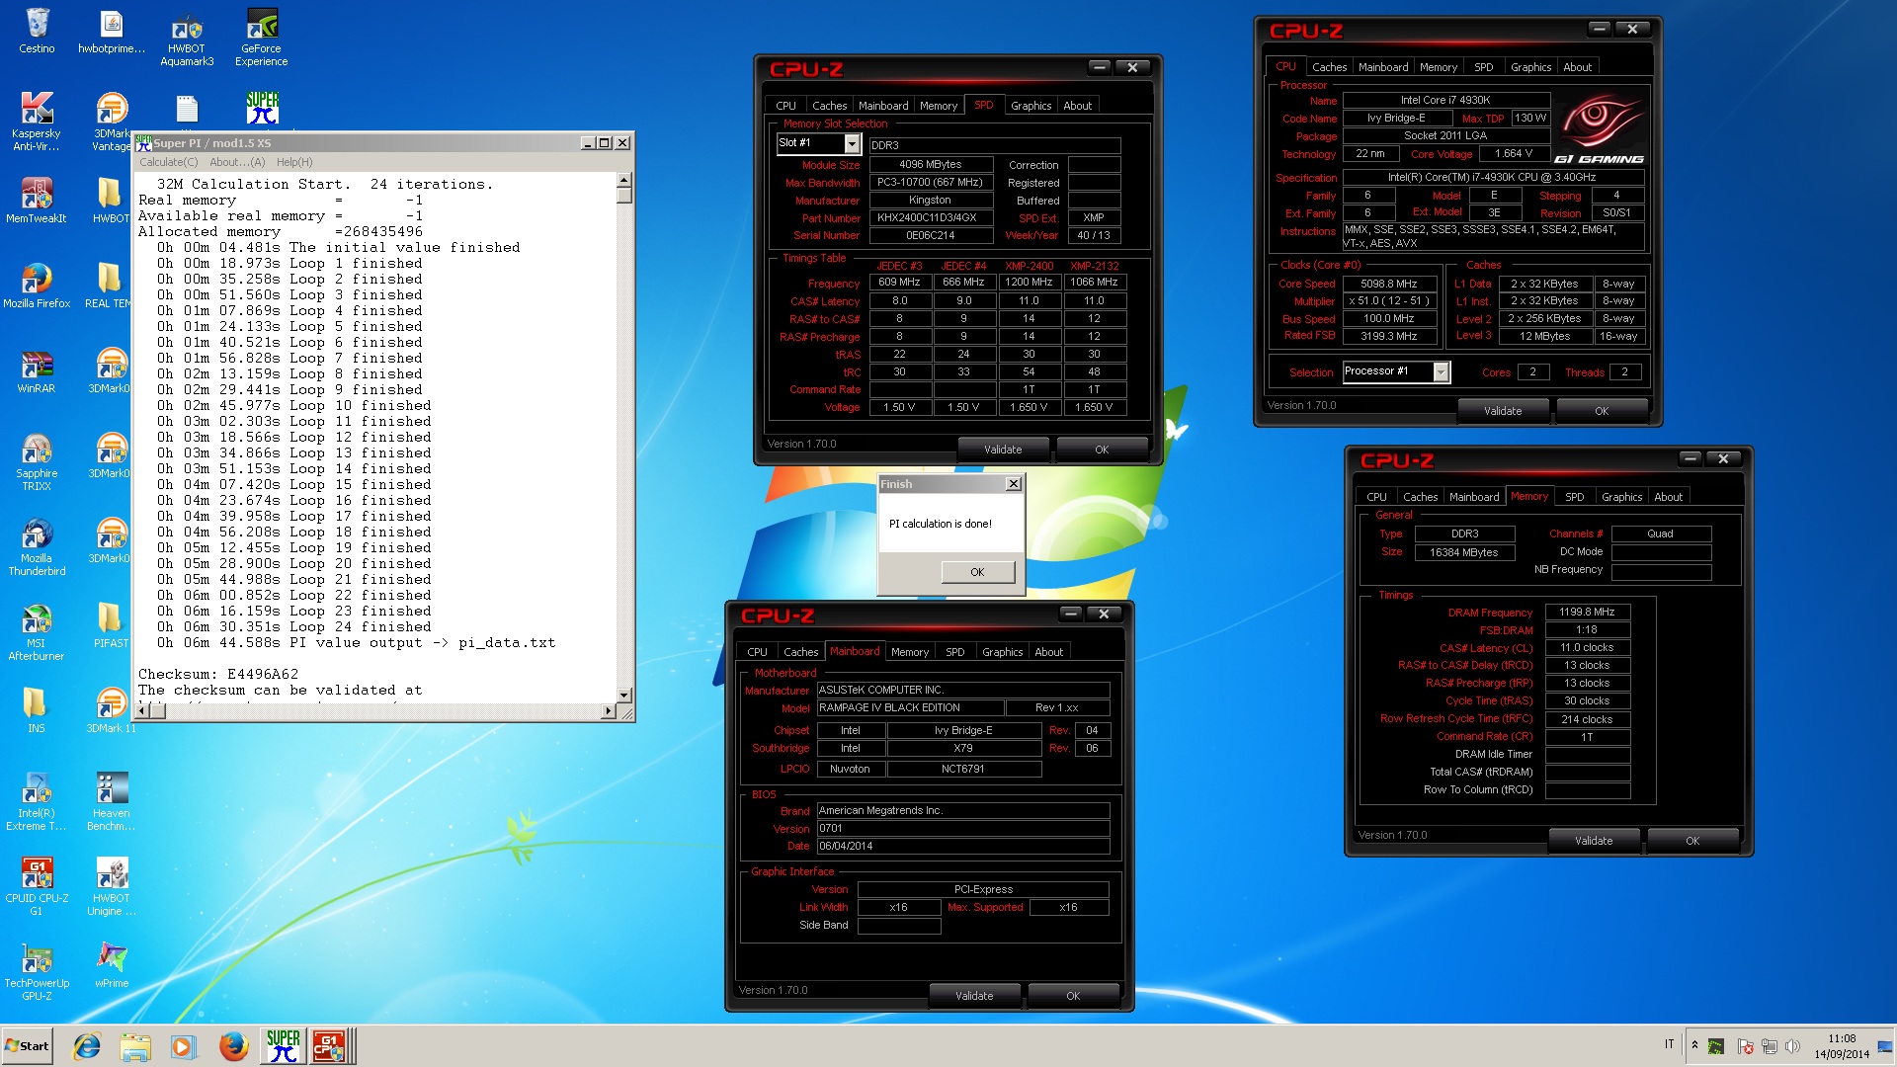Click Validate in Memory CPU-Z window

pos(1594,841)
